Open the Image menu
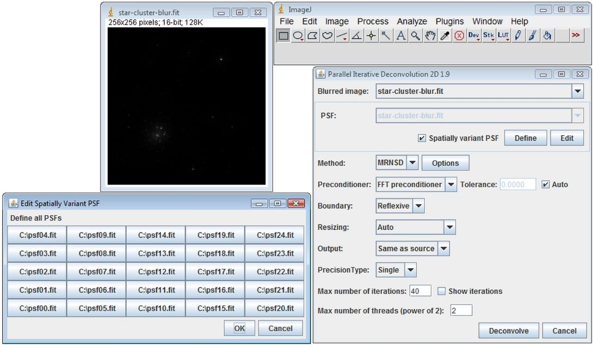Screen dimensions: 593x348 pyautogui.click(x=337, y=22)
